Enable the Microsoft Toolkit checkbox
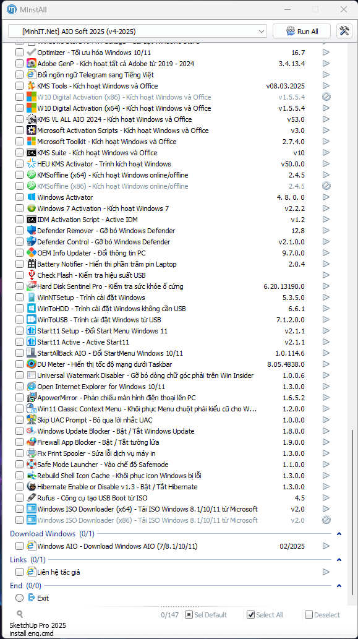Viewport: 358px width, 639px height. click(19, 142)
